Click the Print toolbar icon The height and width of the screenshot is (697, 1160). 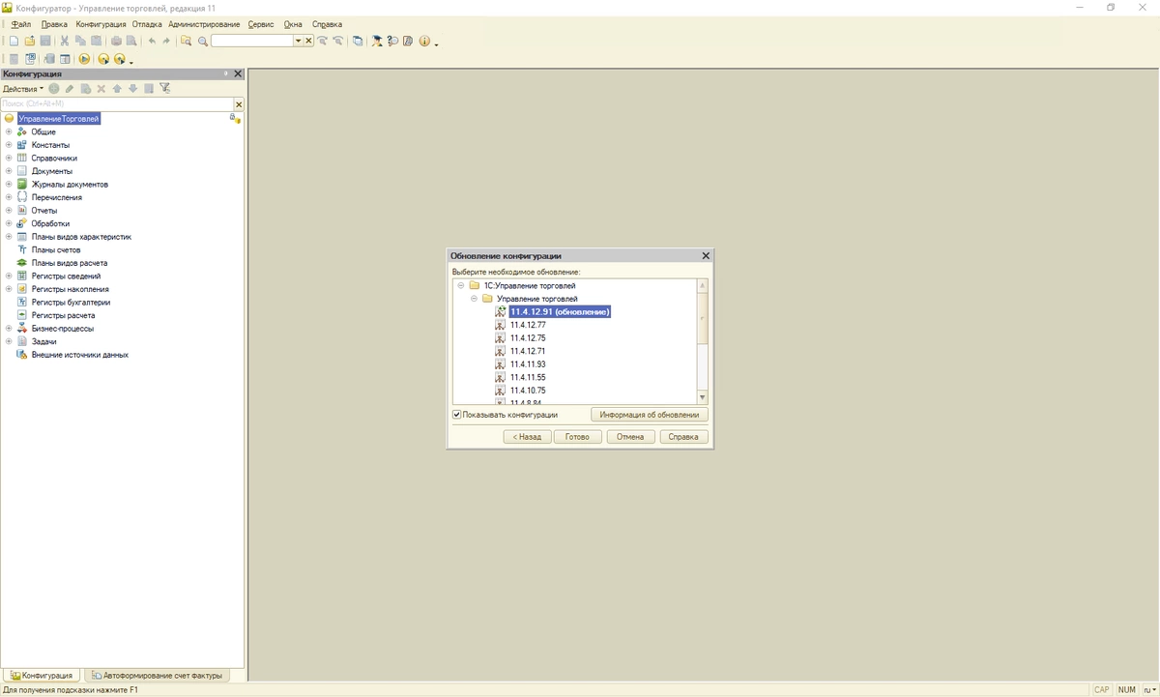pyautogui.click(x=116, y=41)
